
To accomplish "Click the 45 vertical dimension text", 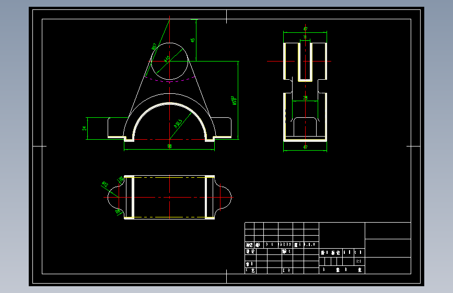I will pos(193,40).
